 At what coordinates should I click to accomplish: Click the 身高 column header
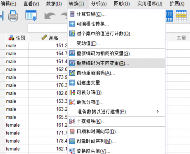point(48,38)
